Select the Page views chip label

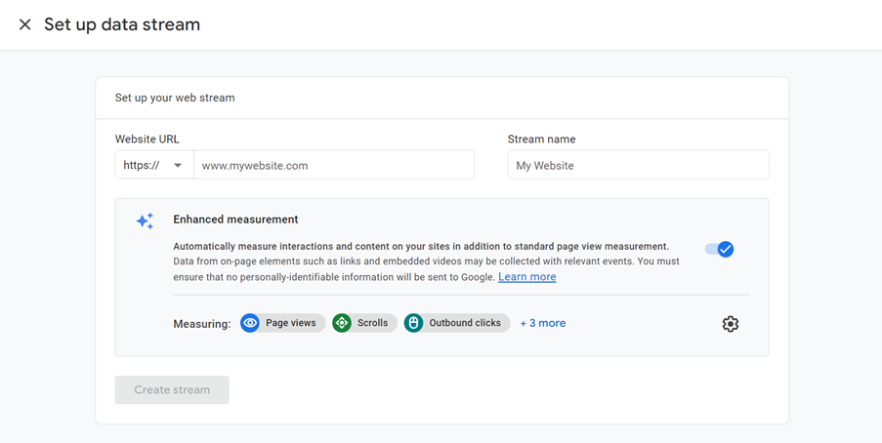tap(290, 323)
